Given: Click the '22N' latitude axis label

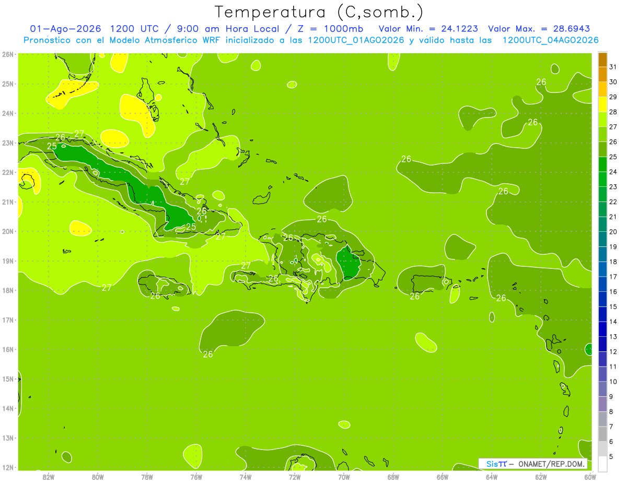Looking at the screenshot, I should point(8,172).
